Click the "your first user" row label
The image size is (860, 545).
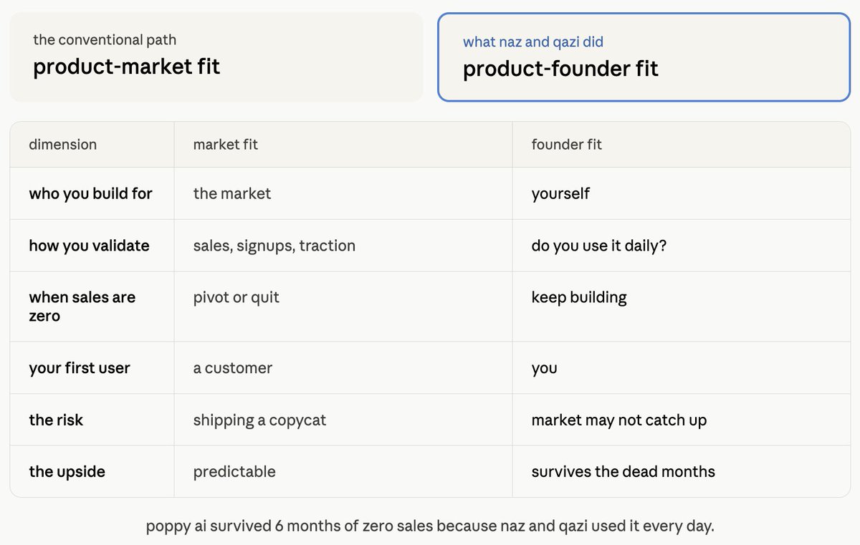point(80,368)
